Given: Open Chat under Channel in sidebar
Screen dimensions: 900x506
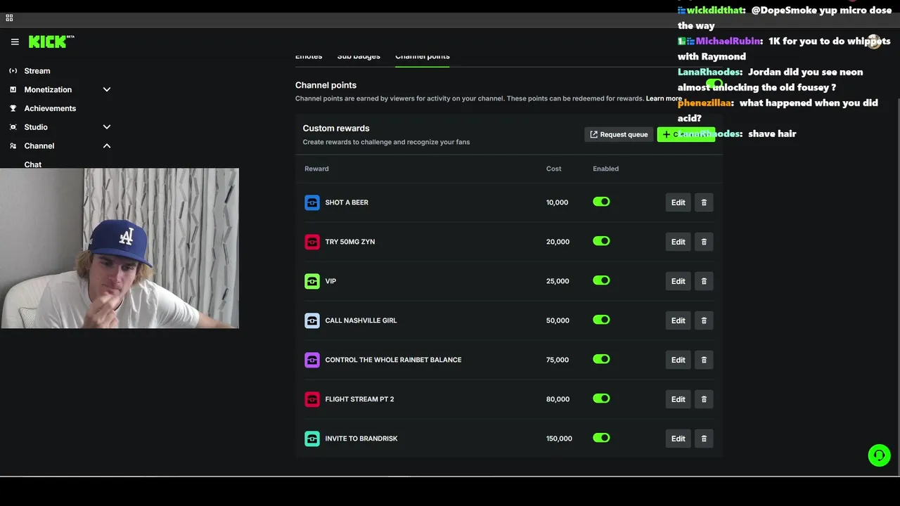Looking at the screenshot, I should click(x=33, y=164).
